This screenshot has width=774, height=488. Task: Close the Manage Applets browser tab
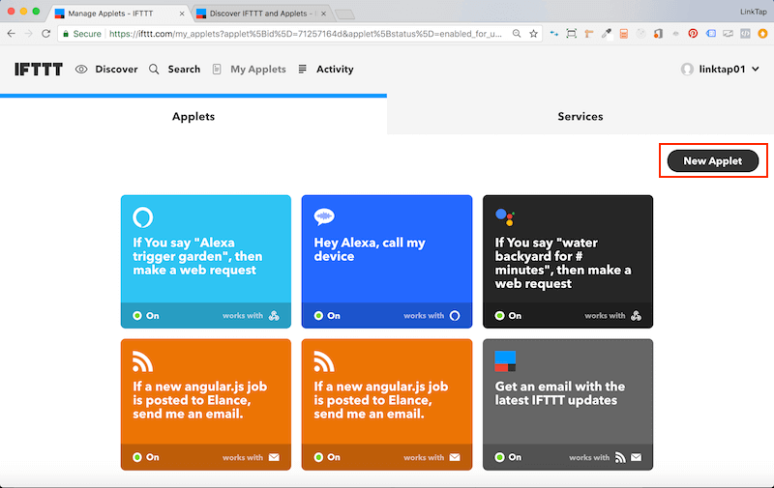pyautogui.click(x=182, y=14)
